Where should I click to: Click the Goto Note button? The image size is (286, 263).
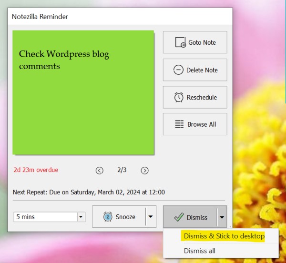[x=195, y=42]
